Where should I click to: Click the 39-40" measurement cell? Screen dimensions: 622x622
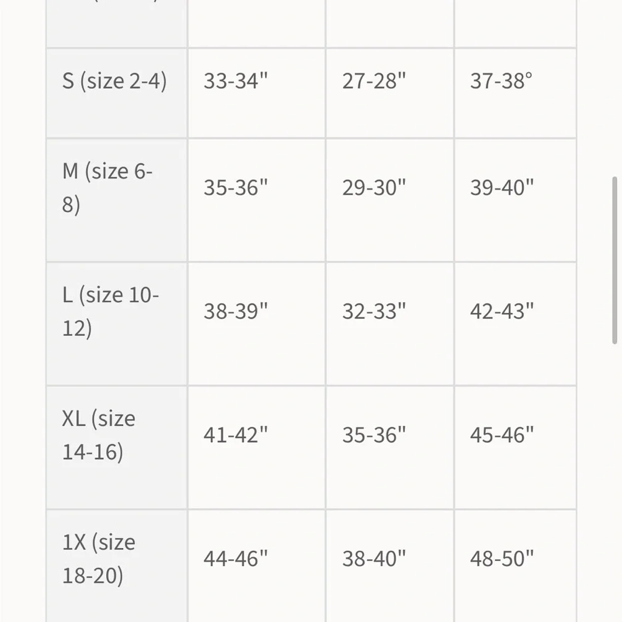coord(502,188)
